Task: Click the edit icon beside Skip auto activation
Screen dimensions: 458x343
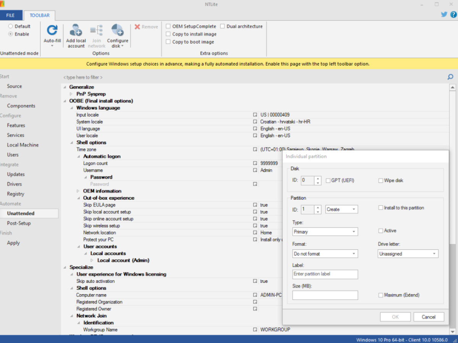Action: [255, 281]
